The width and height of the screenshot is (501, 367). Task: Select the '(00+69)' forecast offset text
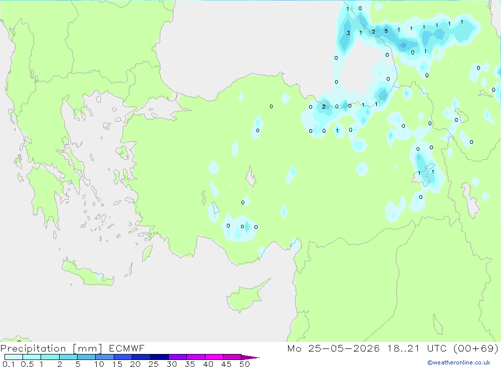tap(476, 348)
